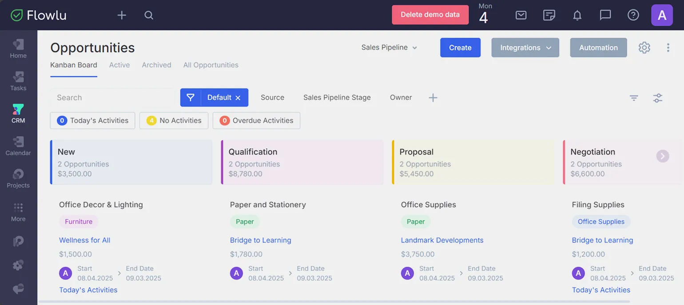Viewport: 684px width, 305px height.
Task: Open the Landmark Developments link
Action: [442, 240]
